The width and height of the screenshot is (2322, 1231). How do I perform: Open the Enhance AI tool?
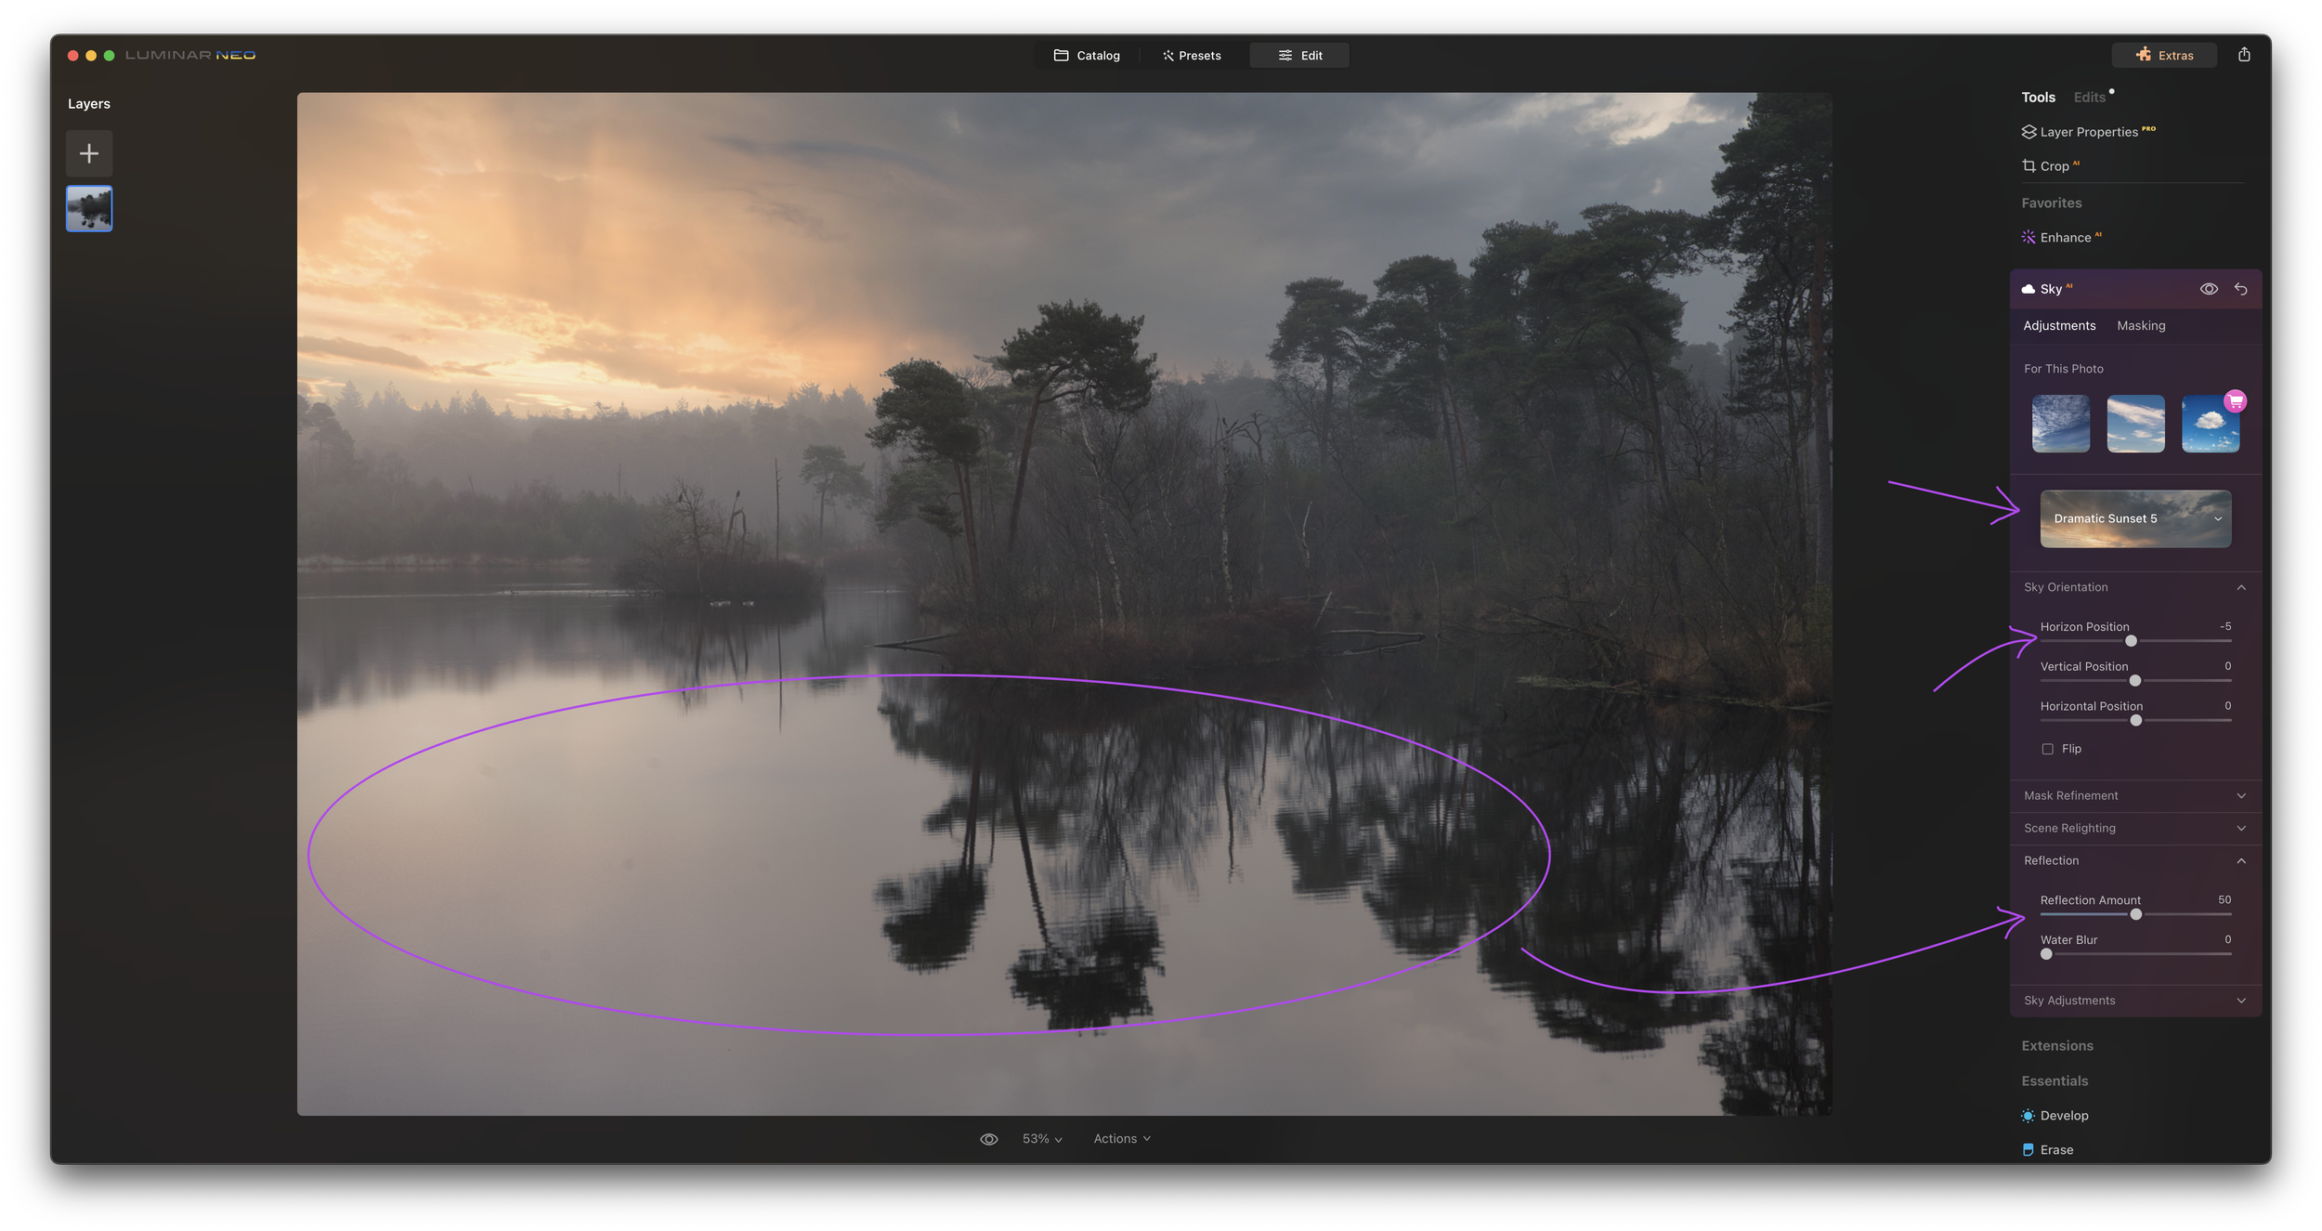click(2065, 238)
